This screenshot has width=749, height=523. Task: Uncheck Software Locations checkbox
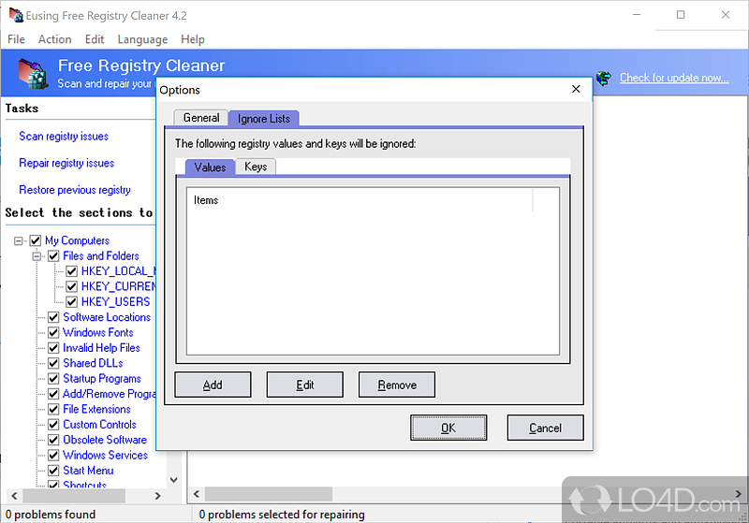coord(53,317)
